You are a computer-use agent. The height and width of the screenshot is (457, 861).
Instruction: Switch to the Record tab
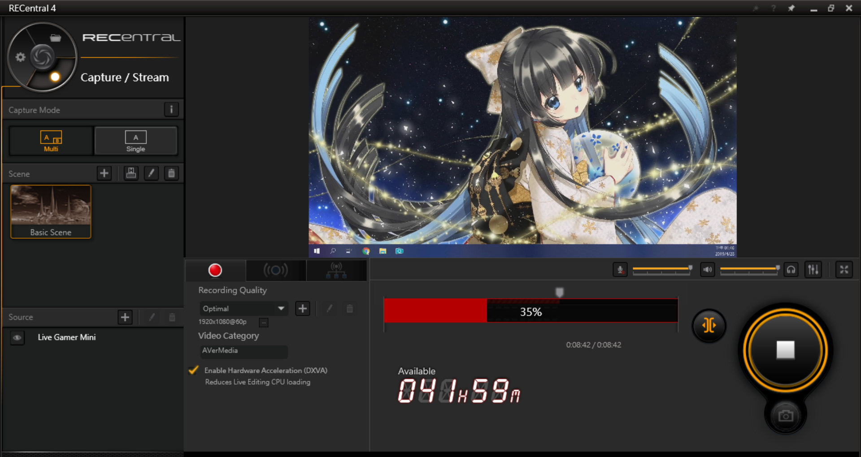215,270
